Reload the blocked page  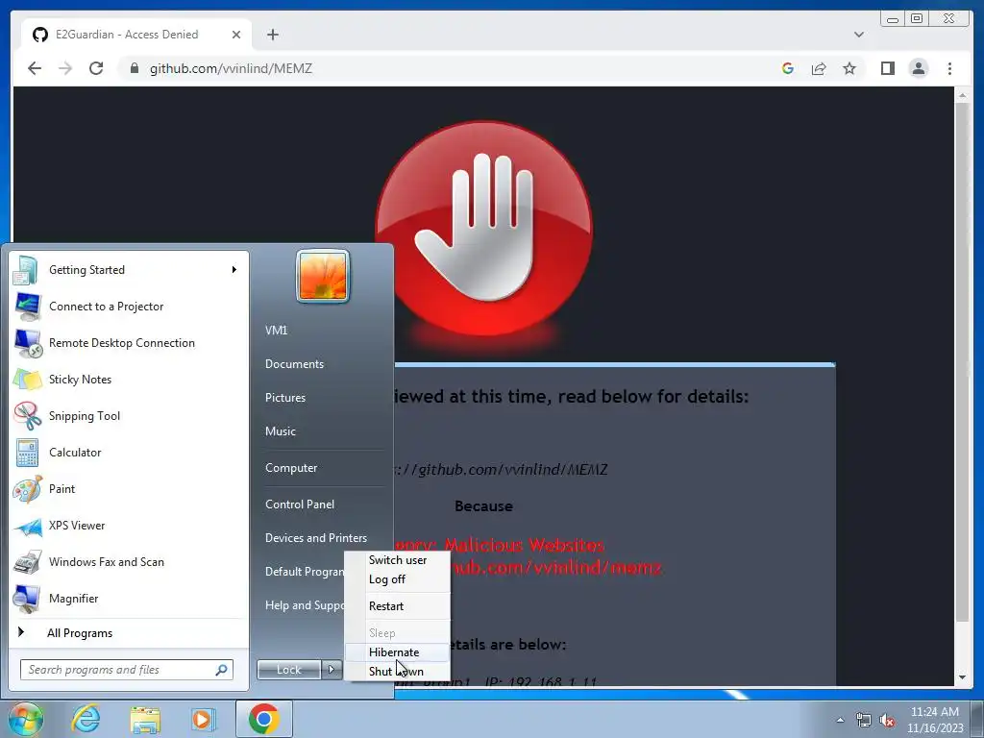tap(96, 68)
